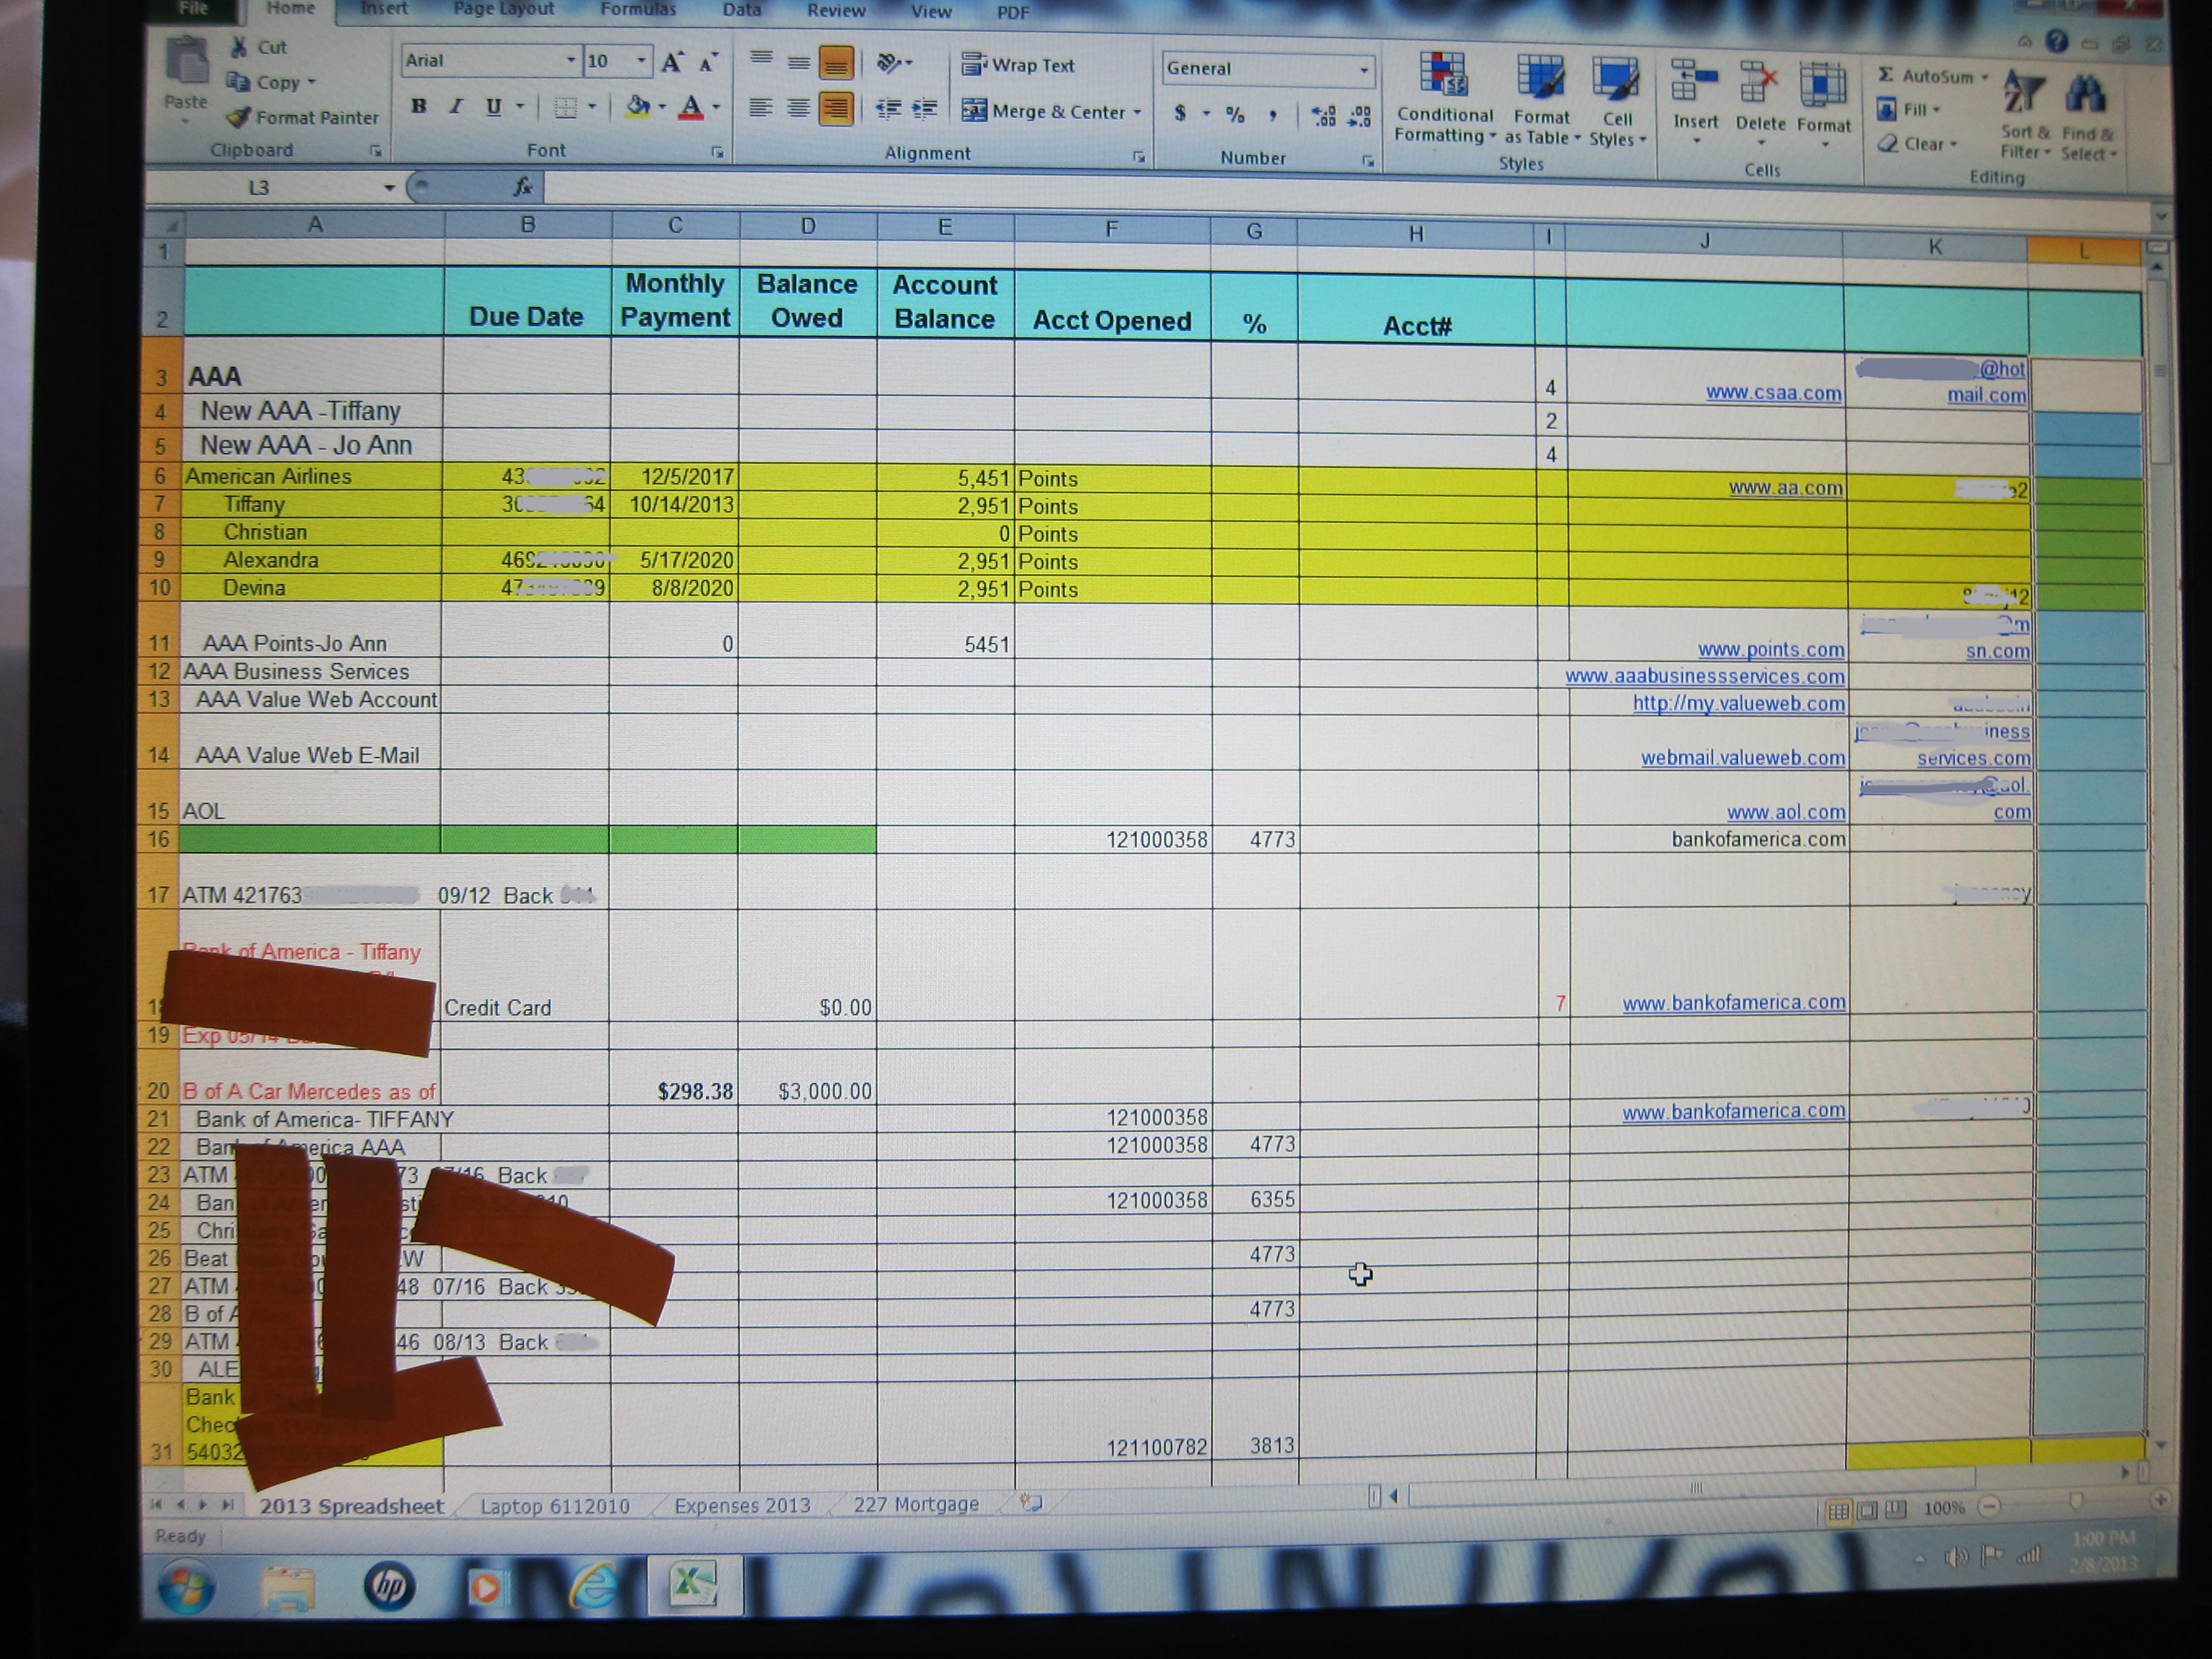
Task: Open the General number format dropdown
Action: coord(1363,70)
